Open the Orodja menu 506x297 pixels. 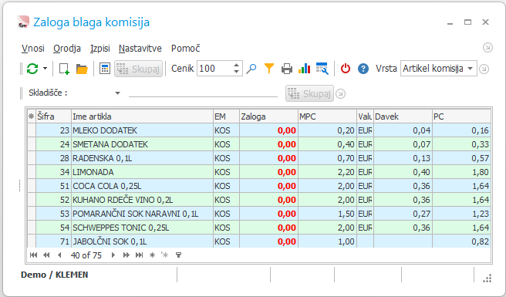coord(67,49)
